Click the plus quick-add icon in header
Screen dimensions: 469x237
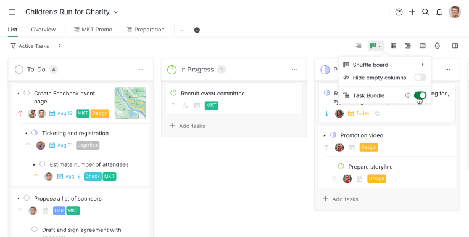click(412, 12)
